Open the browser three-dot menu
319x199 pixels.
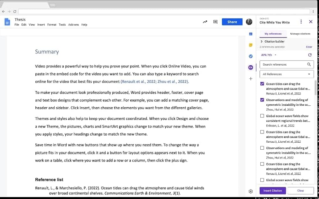[313, 11]
